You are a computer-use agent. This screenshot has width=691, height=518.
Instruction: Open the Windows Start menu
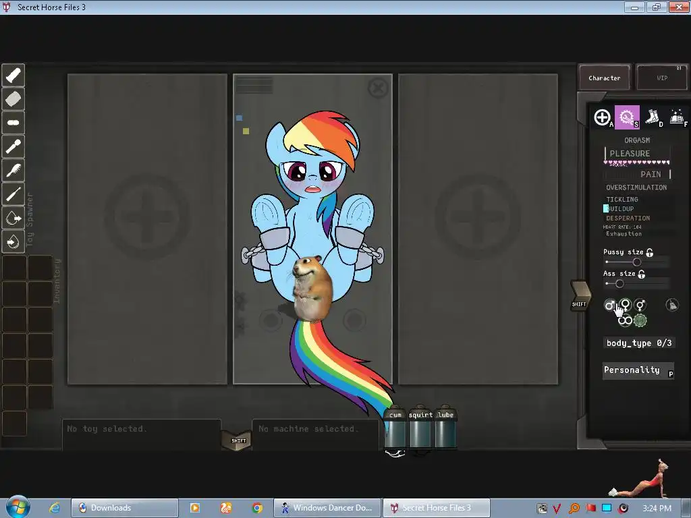pyautogui.click(x=18, y=507)
